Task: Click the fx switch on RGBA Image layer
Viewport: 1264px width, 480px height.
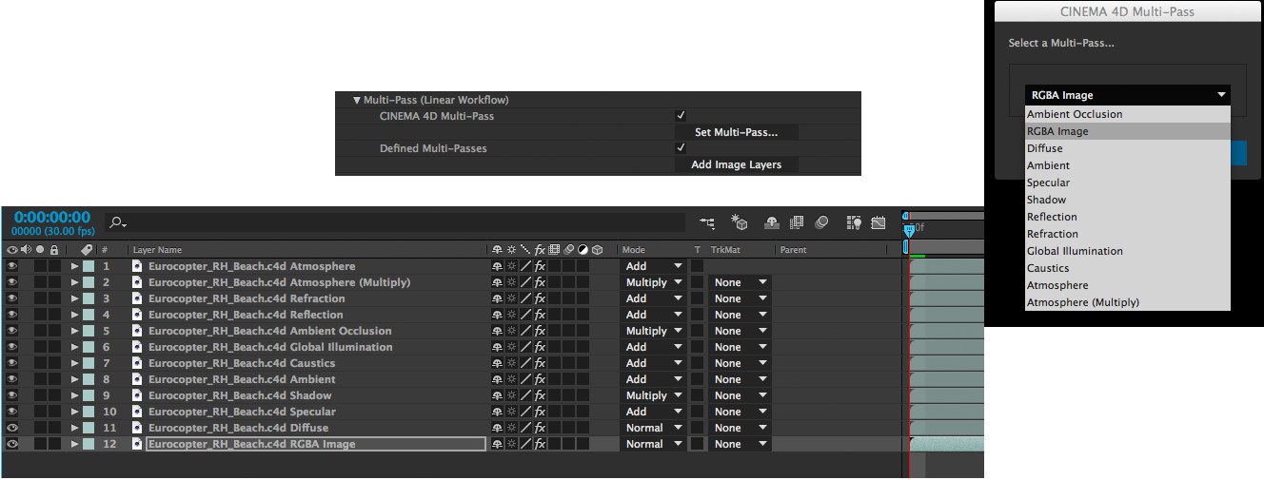Action: pos(540,444)
